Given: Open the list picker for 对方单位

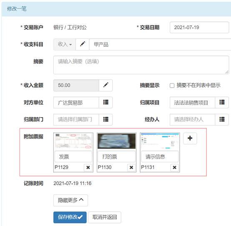Looking at the screenshot, I should click(106, 102).
